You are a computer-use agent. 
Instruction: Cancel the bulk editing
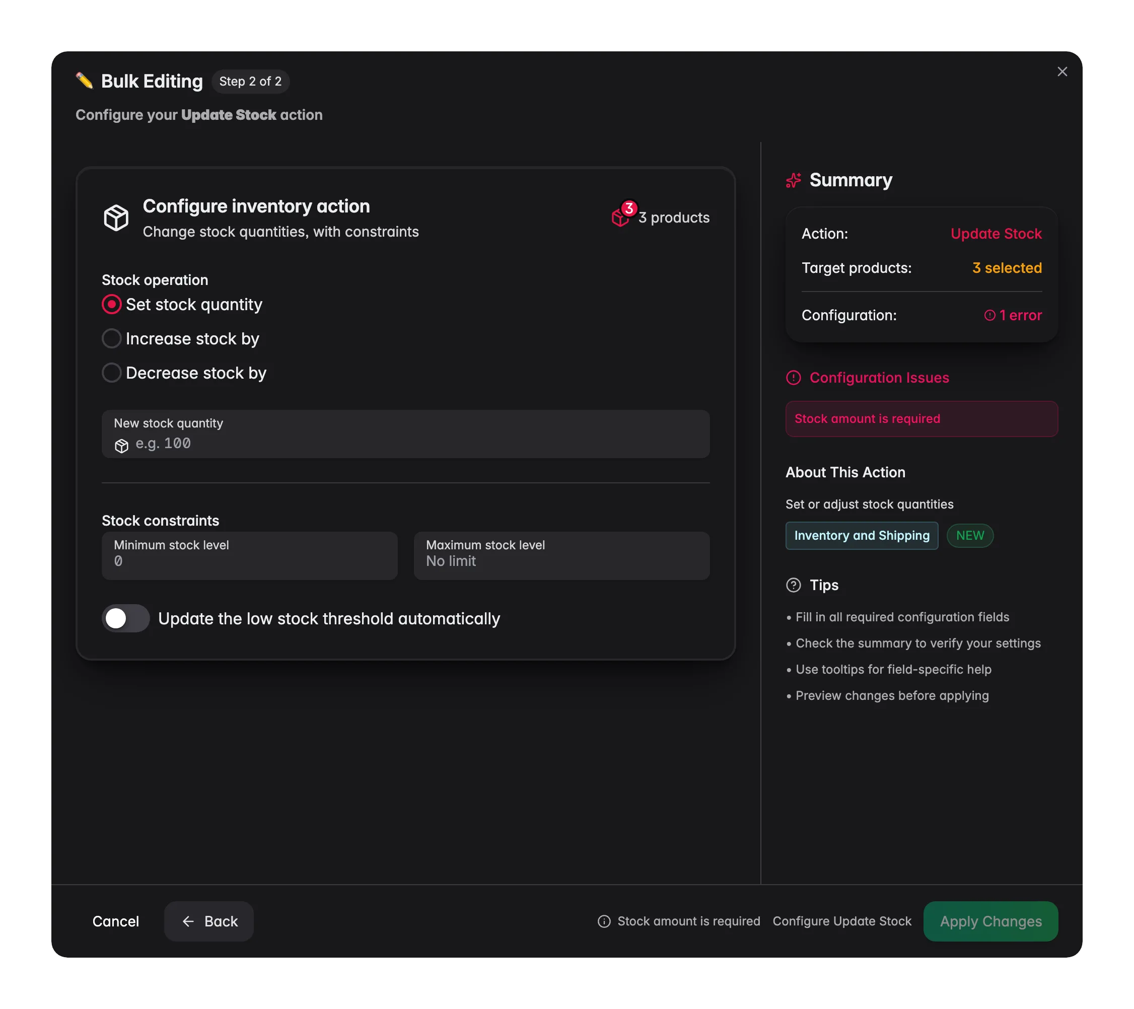pyautogui.click(x=115, y=921)
